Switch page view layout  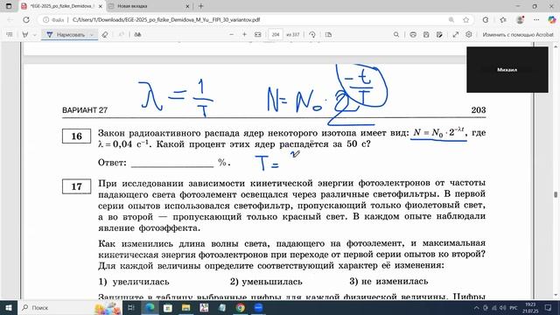[x=329, y=35]
